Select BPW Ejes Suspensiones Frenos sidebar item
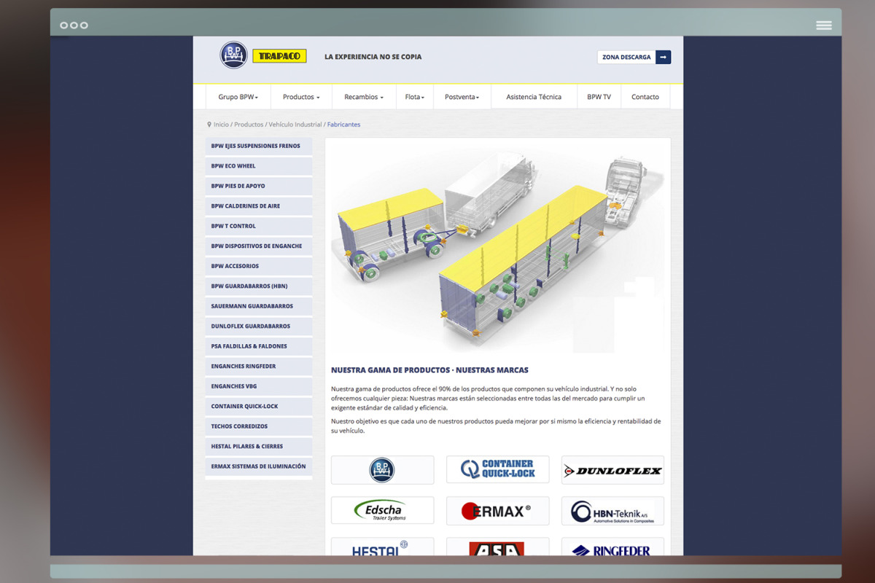Viewport: 875px width, 583px height. point(259,146)
